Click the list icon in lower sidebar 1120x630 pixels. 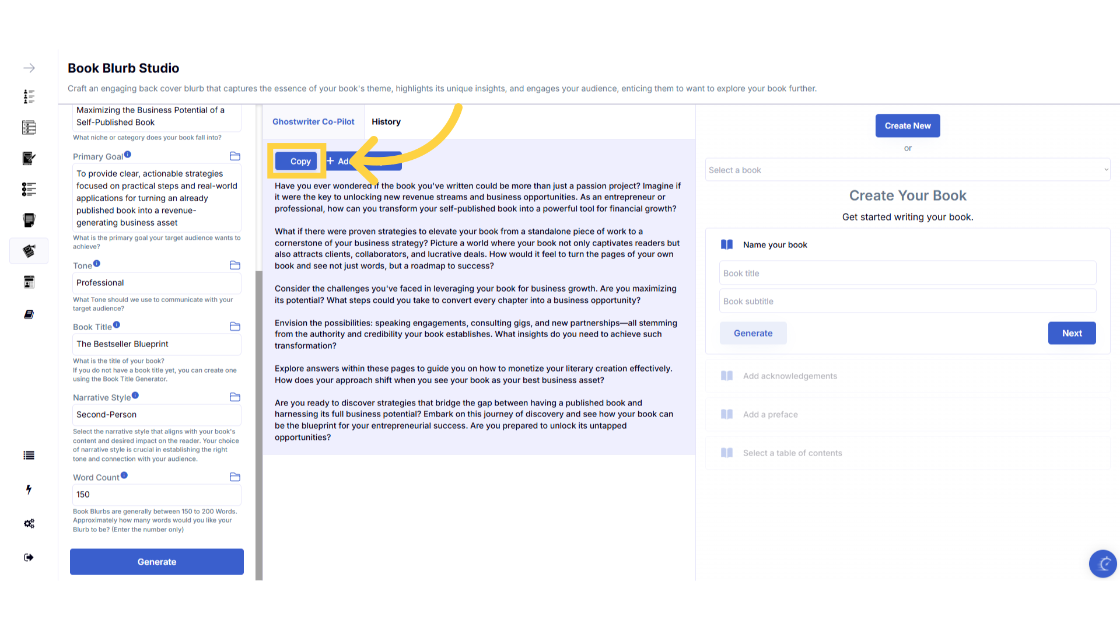pos(29,456)
